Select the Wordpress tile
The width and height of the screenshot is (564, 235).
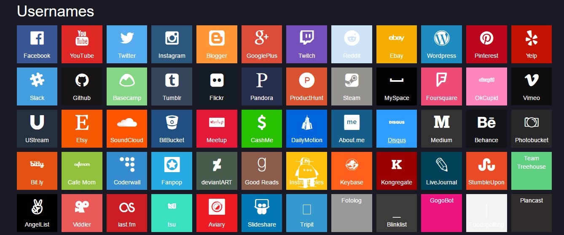pyautogui.click(x=441, y=44)
